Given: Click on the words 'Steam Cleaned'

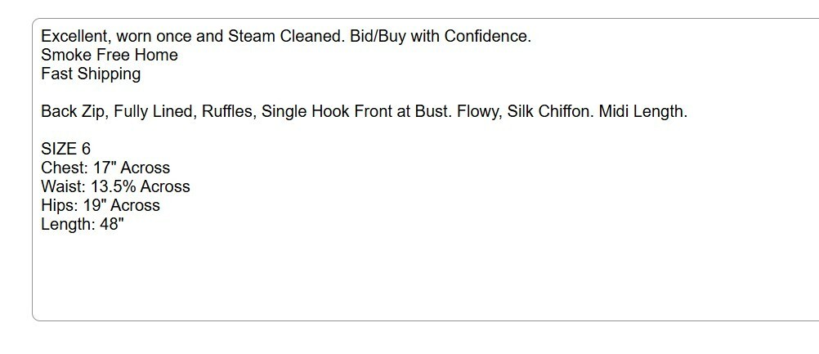Looking at the screenshot, I should 286,36.
